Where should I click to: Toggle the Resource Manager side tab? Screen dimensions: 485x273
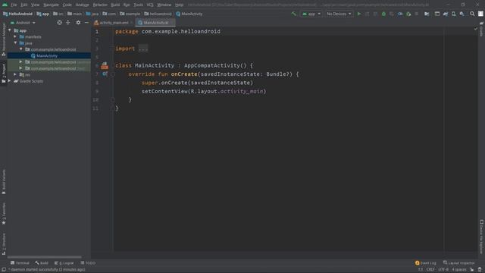(x=4, y=39)
